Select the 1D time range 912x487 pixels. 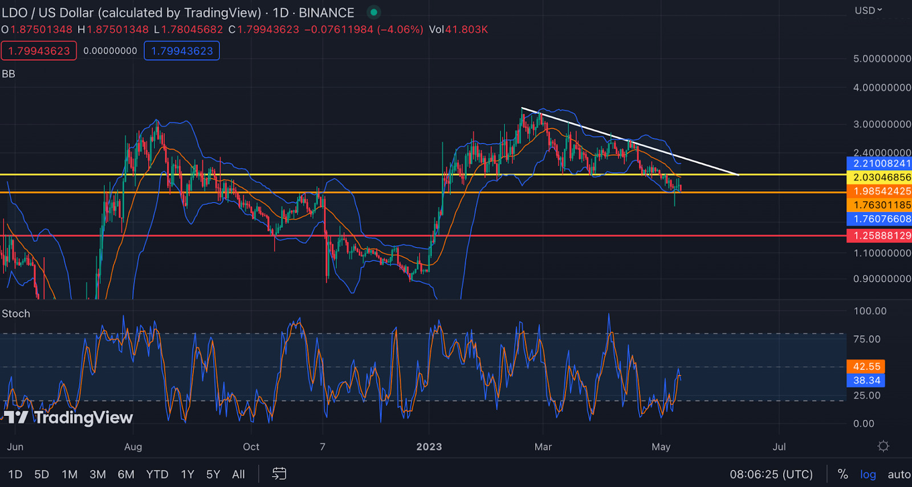[x=15, y=474]
